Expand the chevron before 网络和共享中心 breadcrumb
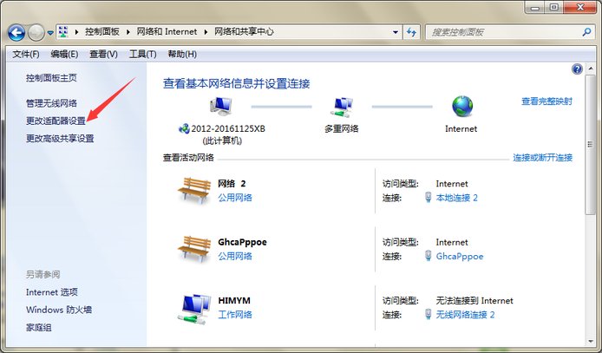 [x=206, y=32]
